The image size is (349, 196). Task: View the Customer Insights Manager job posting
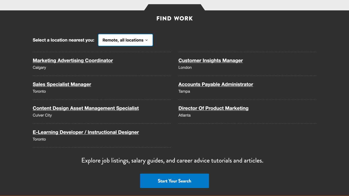coord(210,60)
